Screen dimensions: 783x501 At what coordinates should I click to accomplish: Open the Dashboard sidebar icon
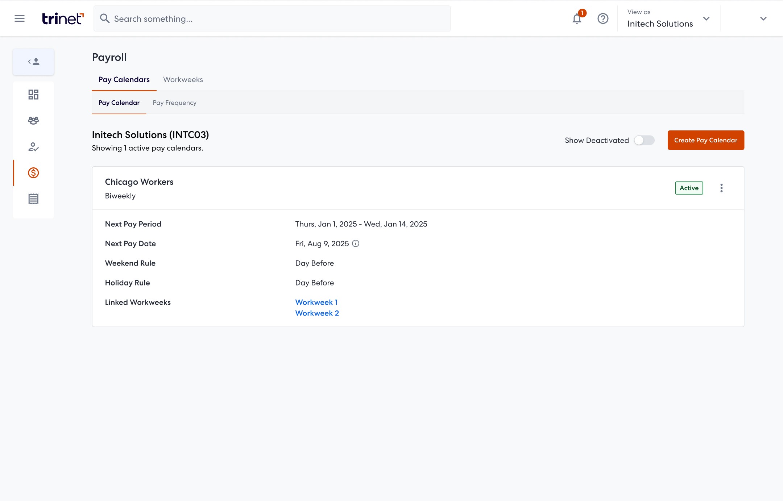click(33, 95)
